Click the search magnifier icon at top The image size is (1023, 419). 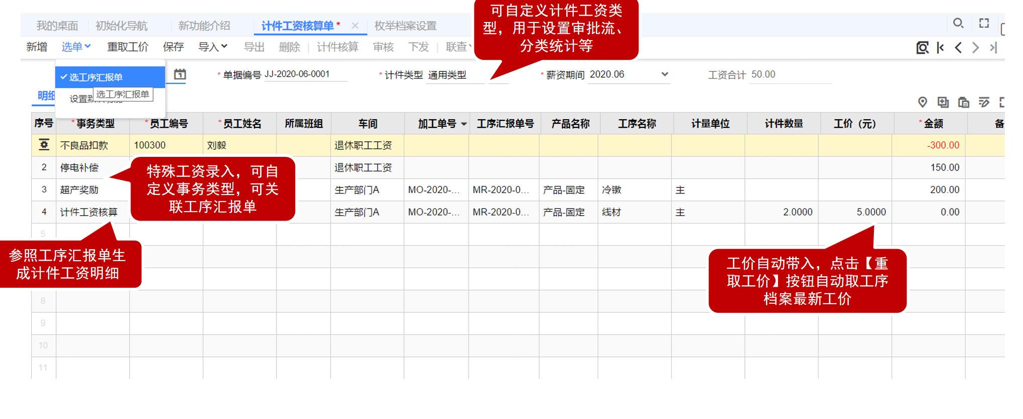click(x=958, y=23)
